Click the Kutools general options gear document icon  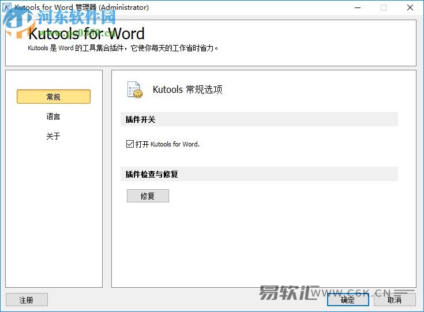pos(135,89)
